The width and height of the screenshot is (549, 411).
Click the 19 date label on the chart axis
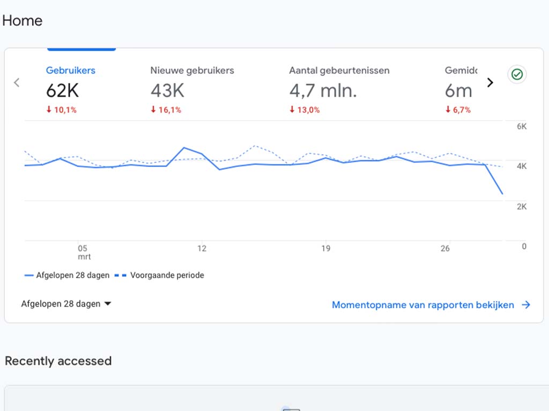[x=325, y=248]
